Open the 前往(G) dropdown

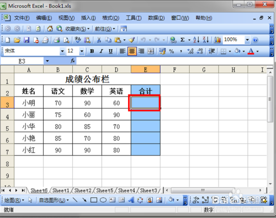[105, 29]
